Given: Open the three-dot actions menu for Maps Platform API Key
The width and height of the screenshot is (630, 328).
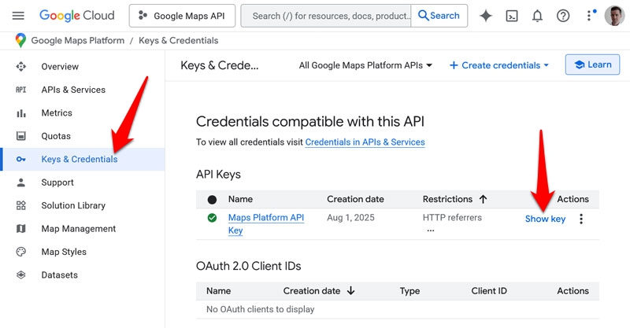Looking at the screenshot, I should (581, 219).
